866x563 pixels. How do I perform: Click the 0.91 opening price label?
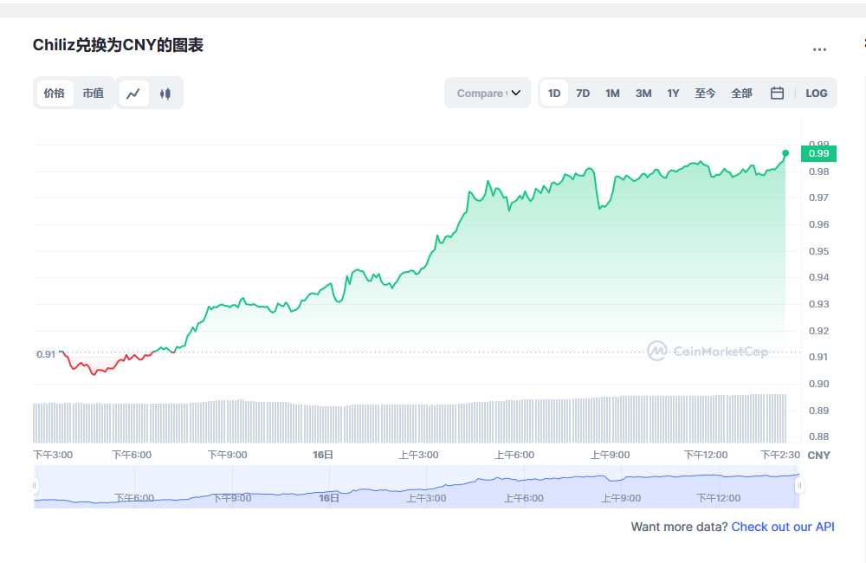(46, 354)
